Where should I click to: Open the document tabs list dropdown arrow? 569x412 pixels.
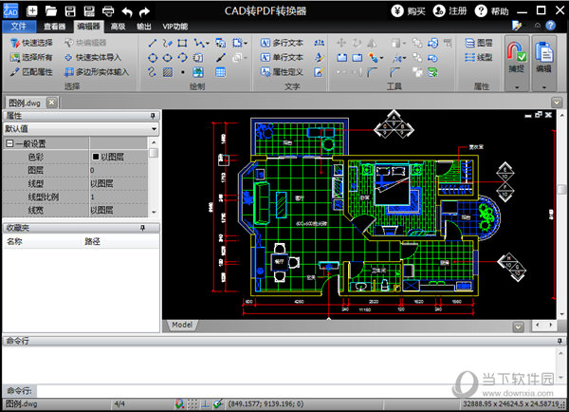click(557, 103)
